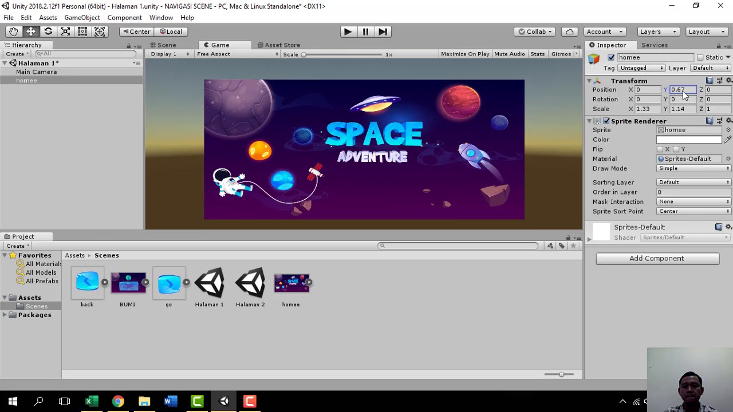Open the Sorting Layer dropdown
This screenshot has width=733, height=412.
point(694,183)
